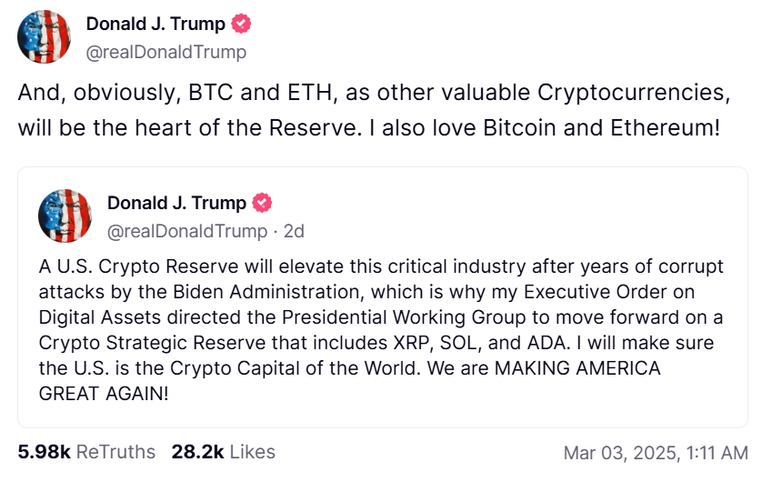Open Donald J. Trump name in quoted post

point(176,203)
